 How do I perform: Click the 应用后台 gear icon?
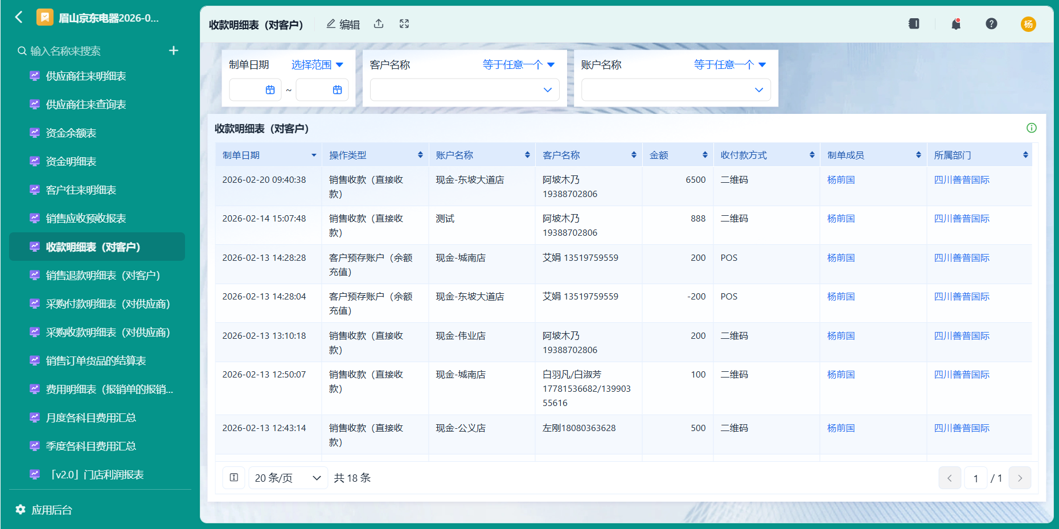coord(20,510)
